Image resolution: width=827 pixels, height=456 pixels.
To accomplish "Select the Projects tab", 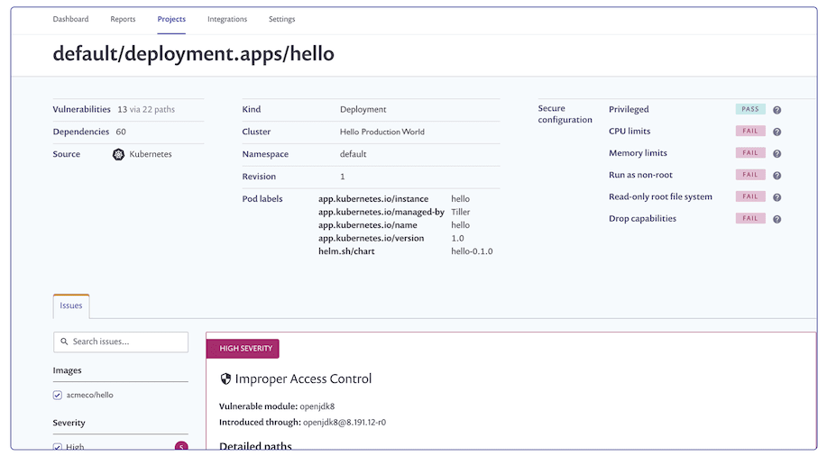I will pyautogui.click(x=171, y=19).
